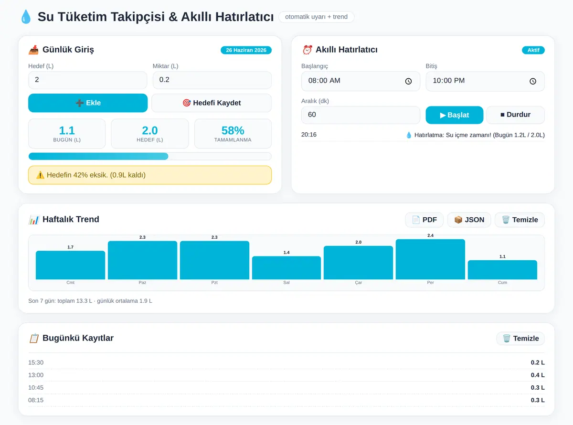The image size is (573, 425).
Task: Open the clock picker in Bitiş field
Action: (533, 81)
